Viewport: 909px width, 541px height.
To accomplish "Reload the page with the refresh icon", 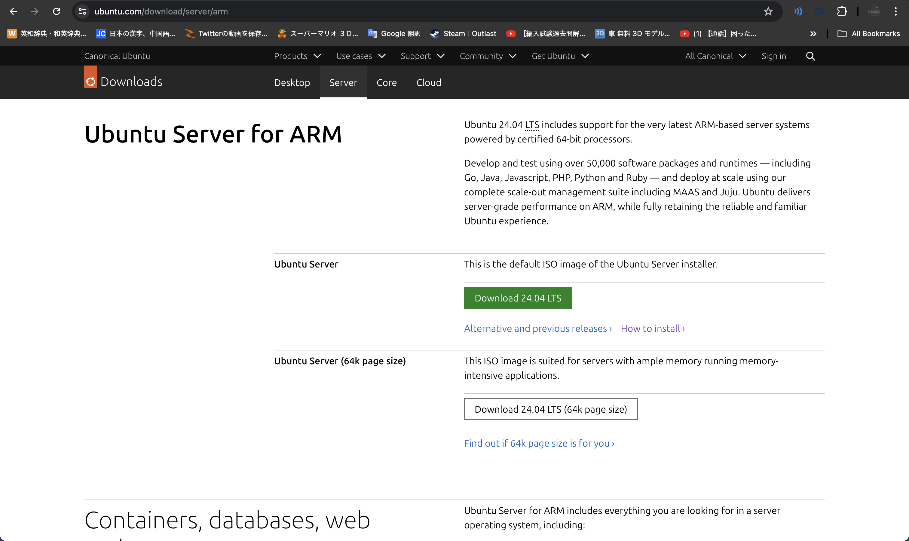I will pos(56,11).
